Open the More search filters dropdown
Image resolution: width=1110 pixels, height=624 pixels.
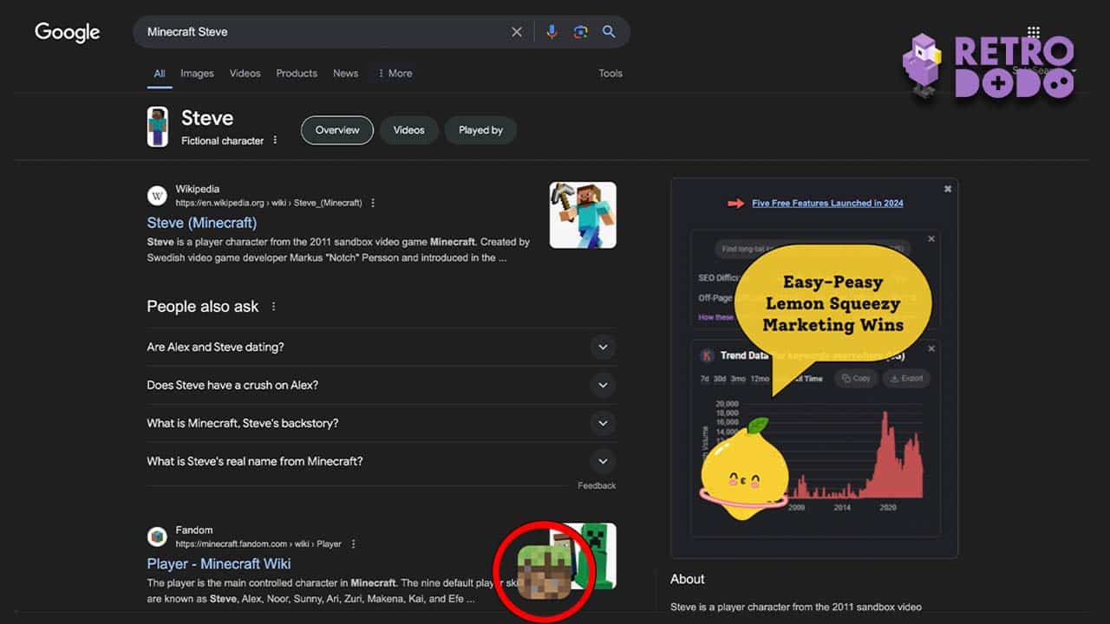click(395, 74)
